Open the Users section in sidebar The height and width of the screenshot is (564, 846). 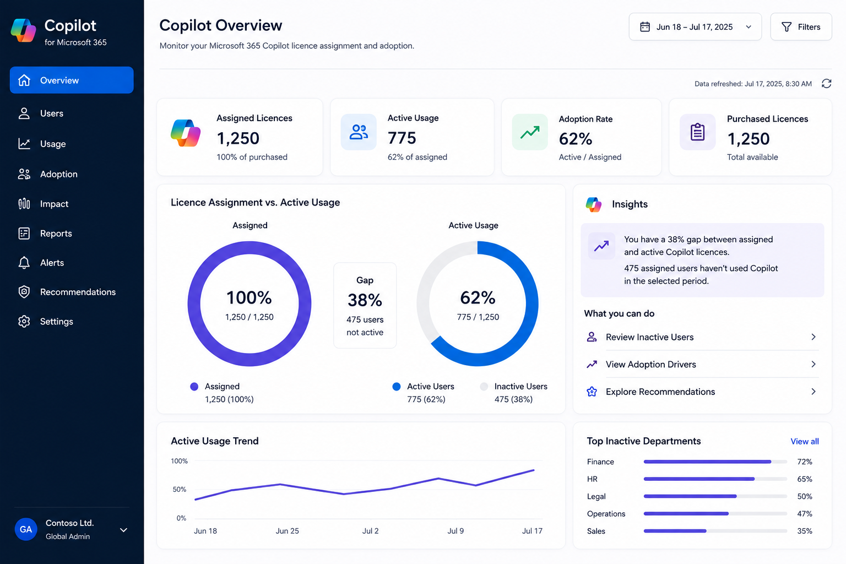[x=72, y=113]
